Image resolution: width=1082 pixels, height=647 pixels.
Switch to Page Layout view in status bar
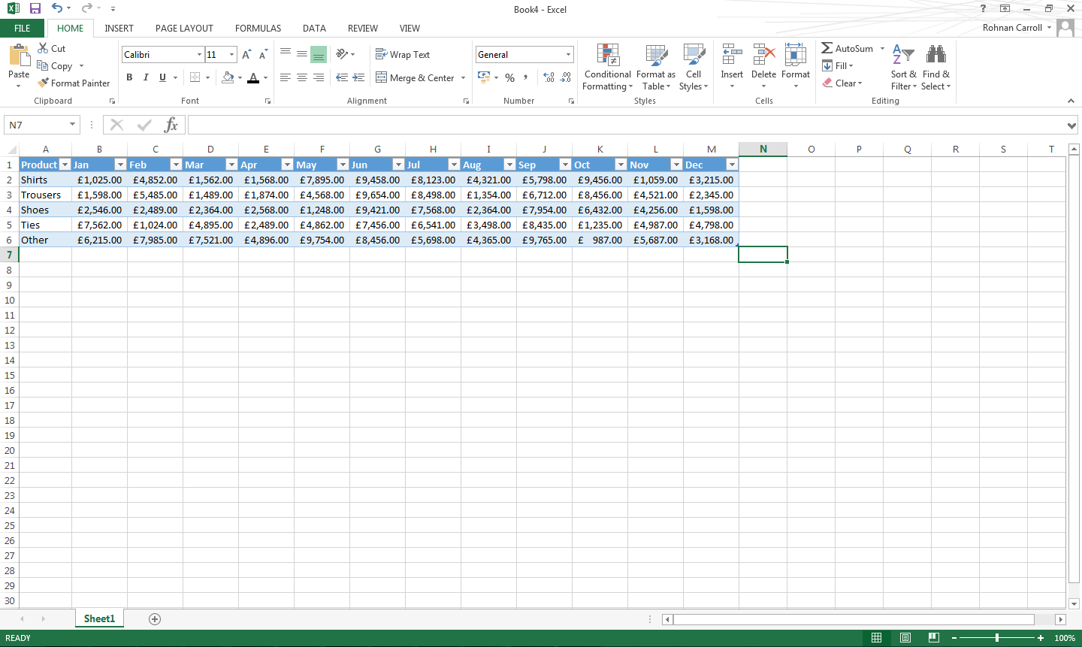coord(905,637)
